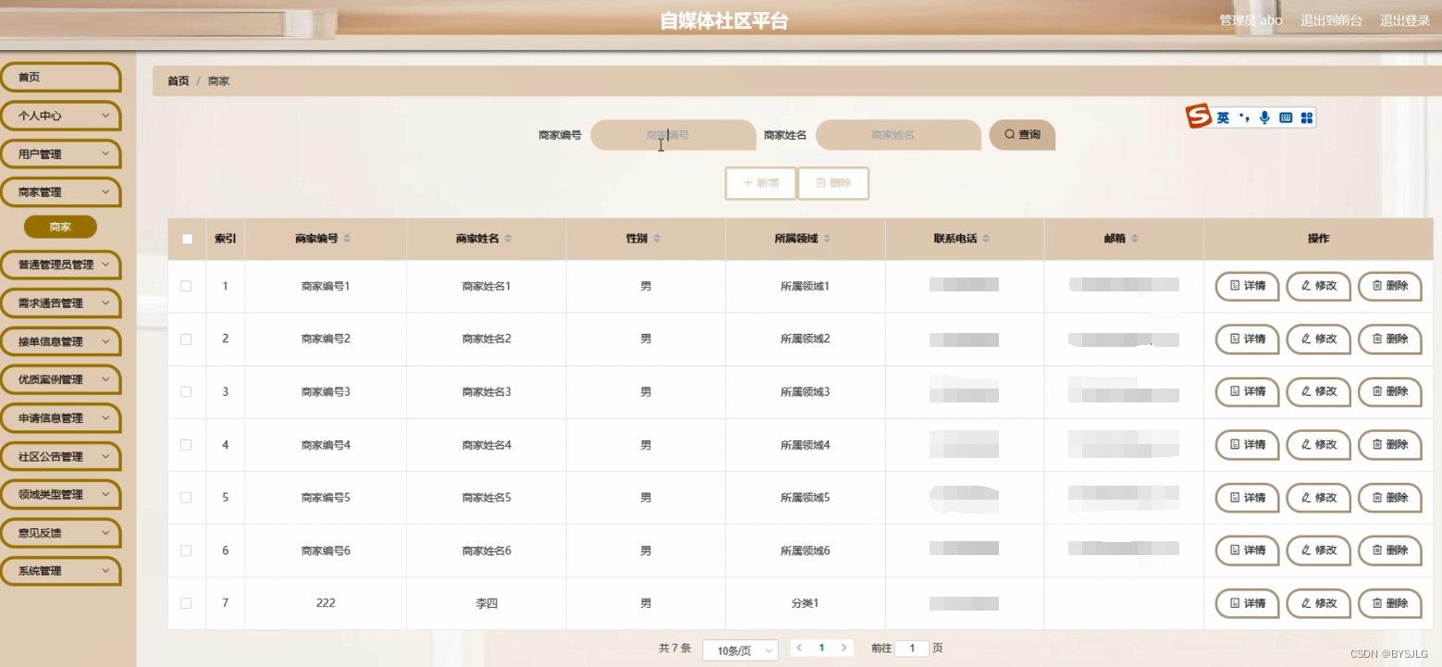Sort by 邮箱 column arrows
The width and height of the screenshot is (1442, 667).
coord(1135,239)
